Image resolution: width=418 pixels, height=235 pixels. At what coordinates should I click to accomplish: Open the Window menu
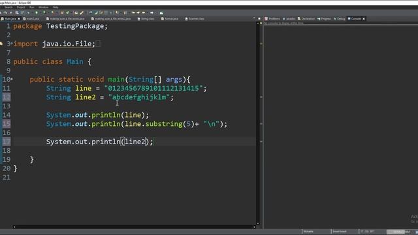click(x=44, y=7)
